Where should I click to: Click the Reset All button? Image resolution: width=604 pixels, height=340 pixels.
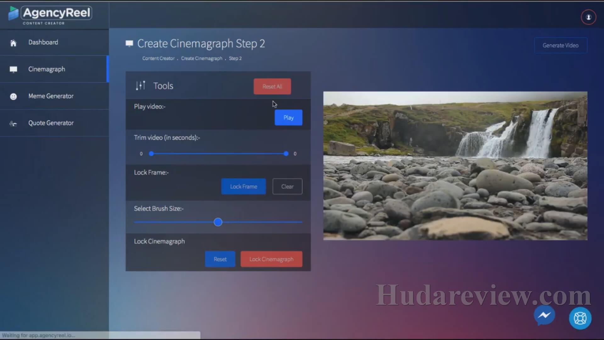(x=272, y=86)
